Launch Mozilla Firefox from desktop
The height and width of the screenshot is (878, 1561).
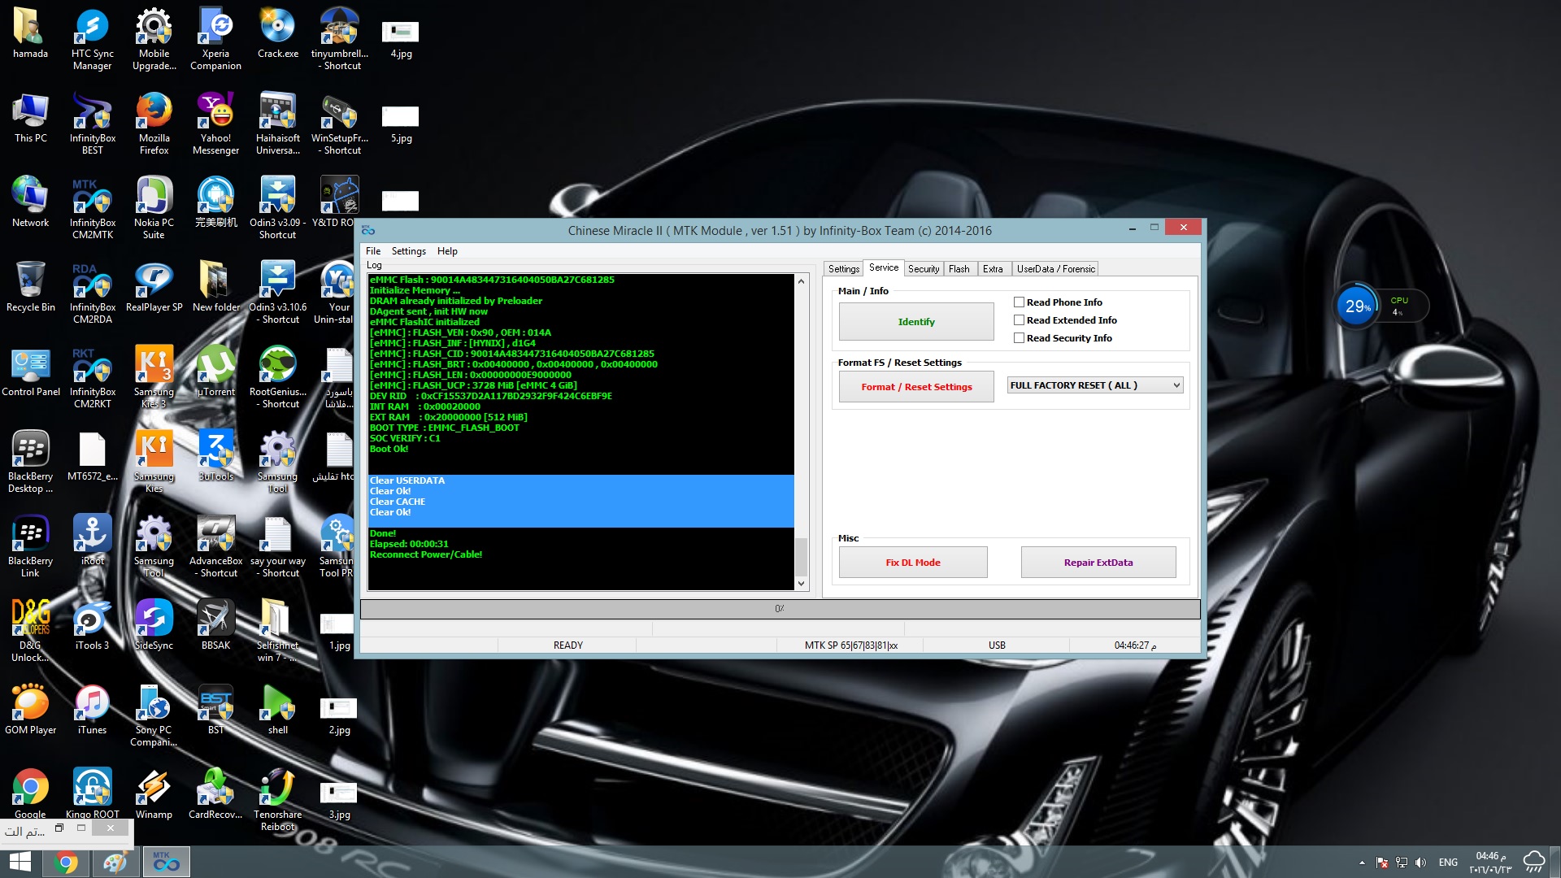(x=154, y=124)
